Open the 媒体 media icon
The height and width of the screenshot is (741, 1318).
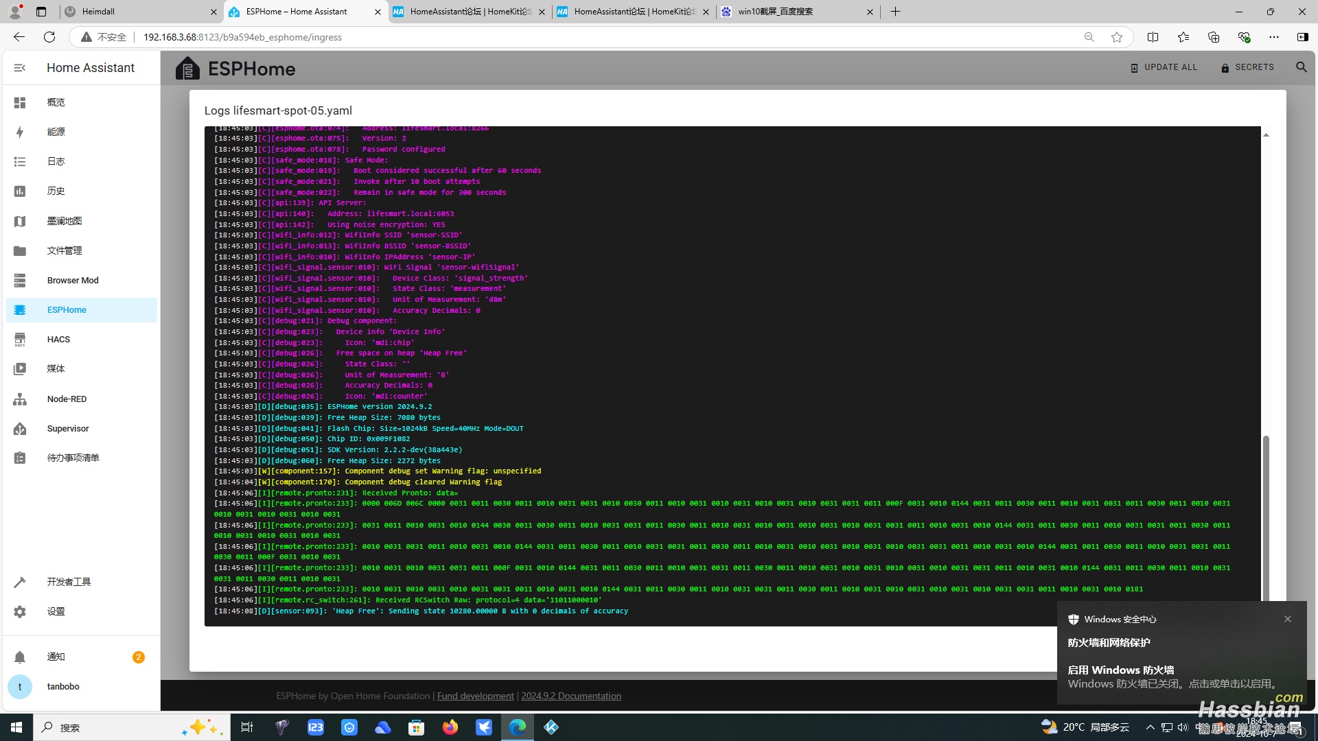tap(20, 369)
